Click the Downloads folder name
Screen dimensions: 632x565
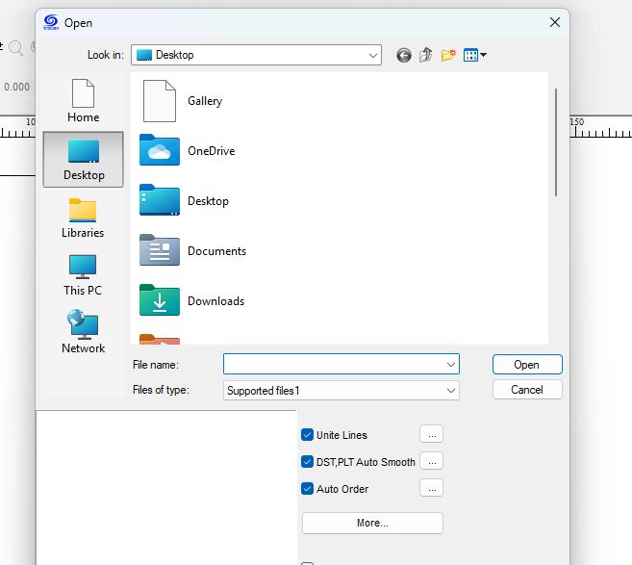(x=216, y=301)
